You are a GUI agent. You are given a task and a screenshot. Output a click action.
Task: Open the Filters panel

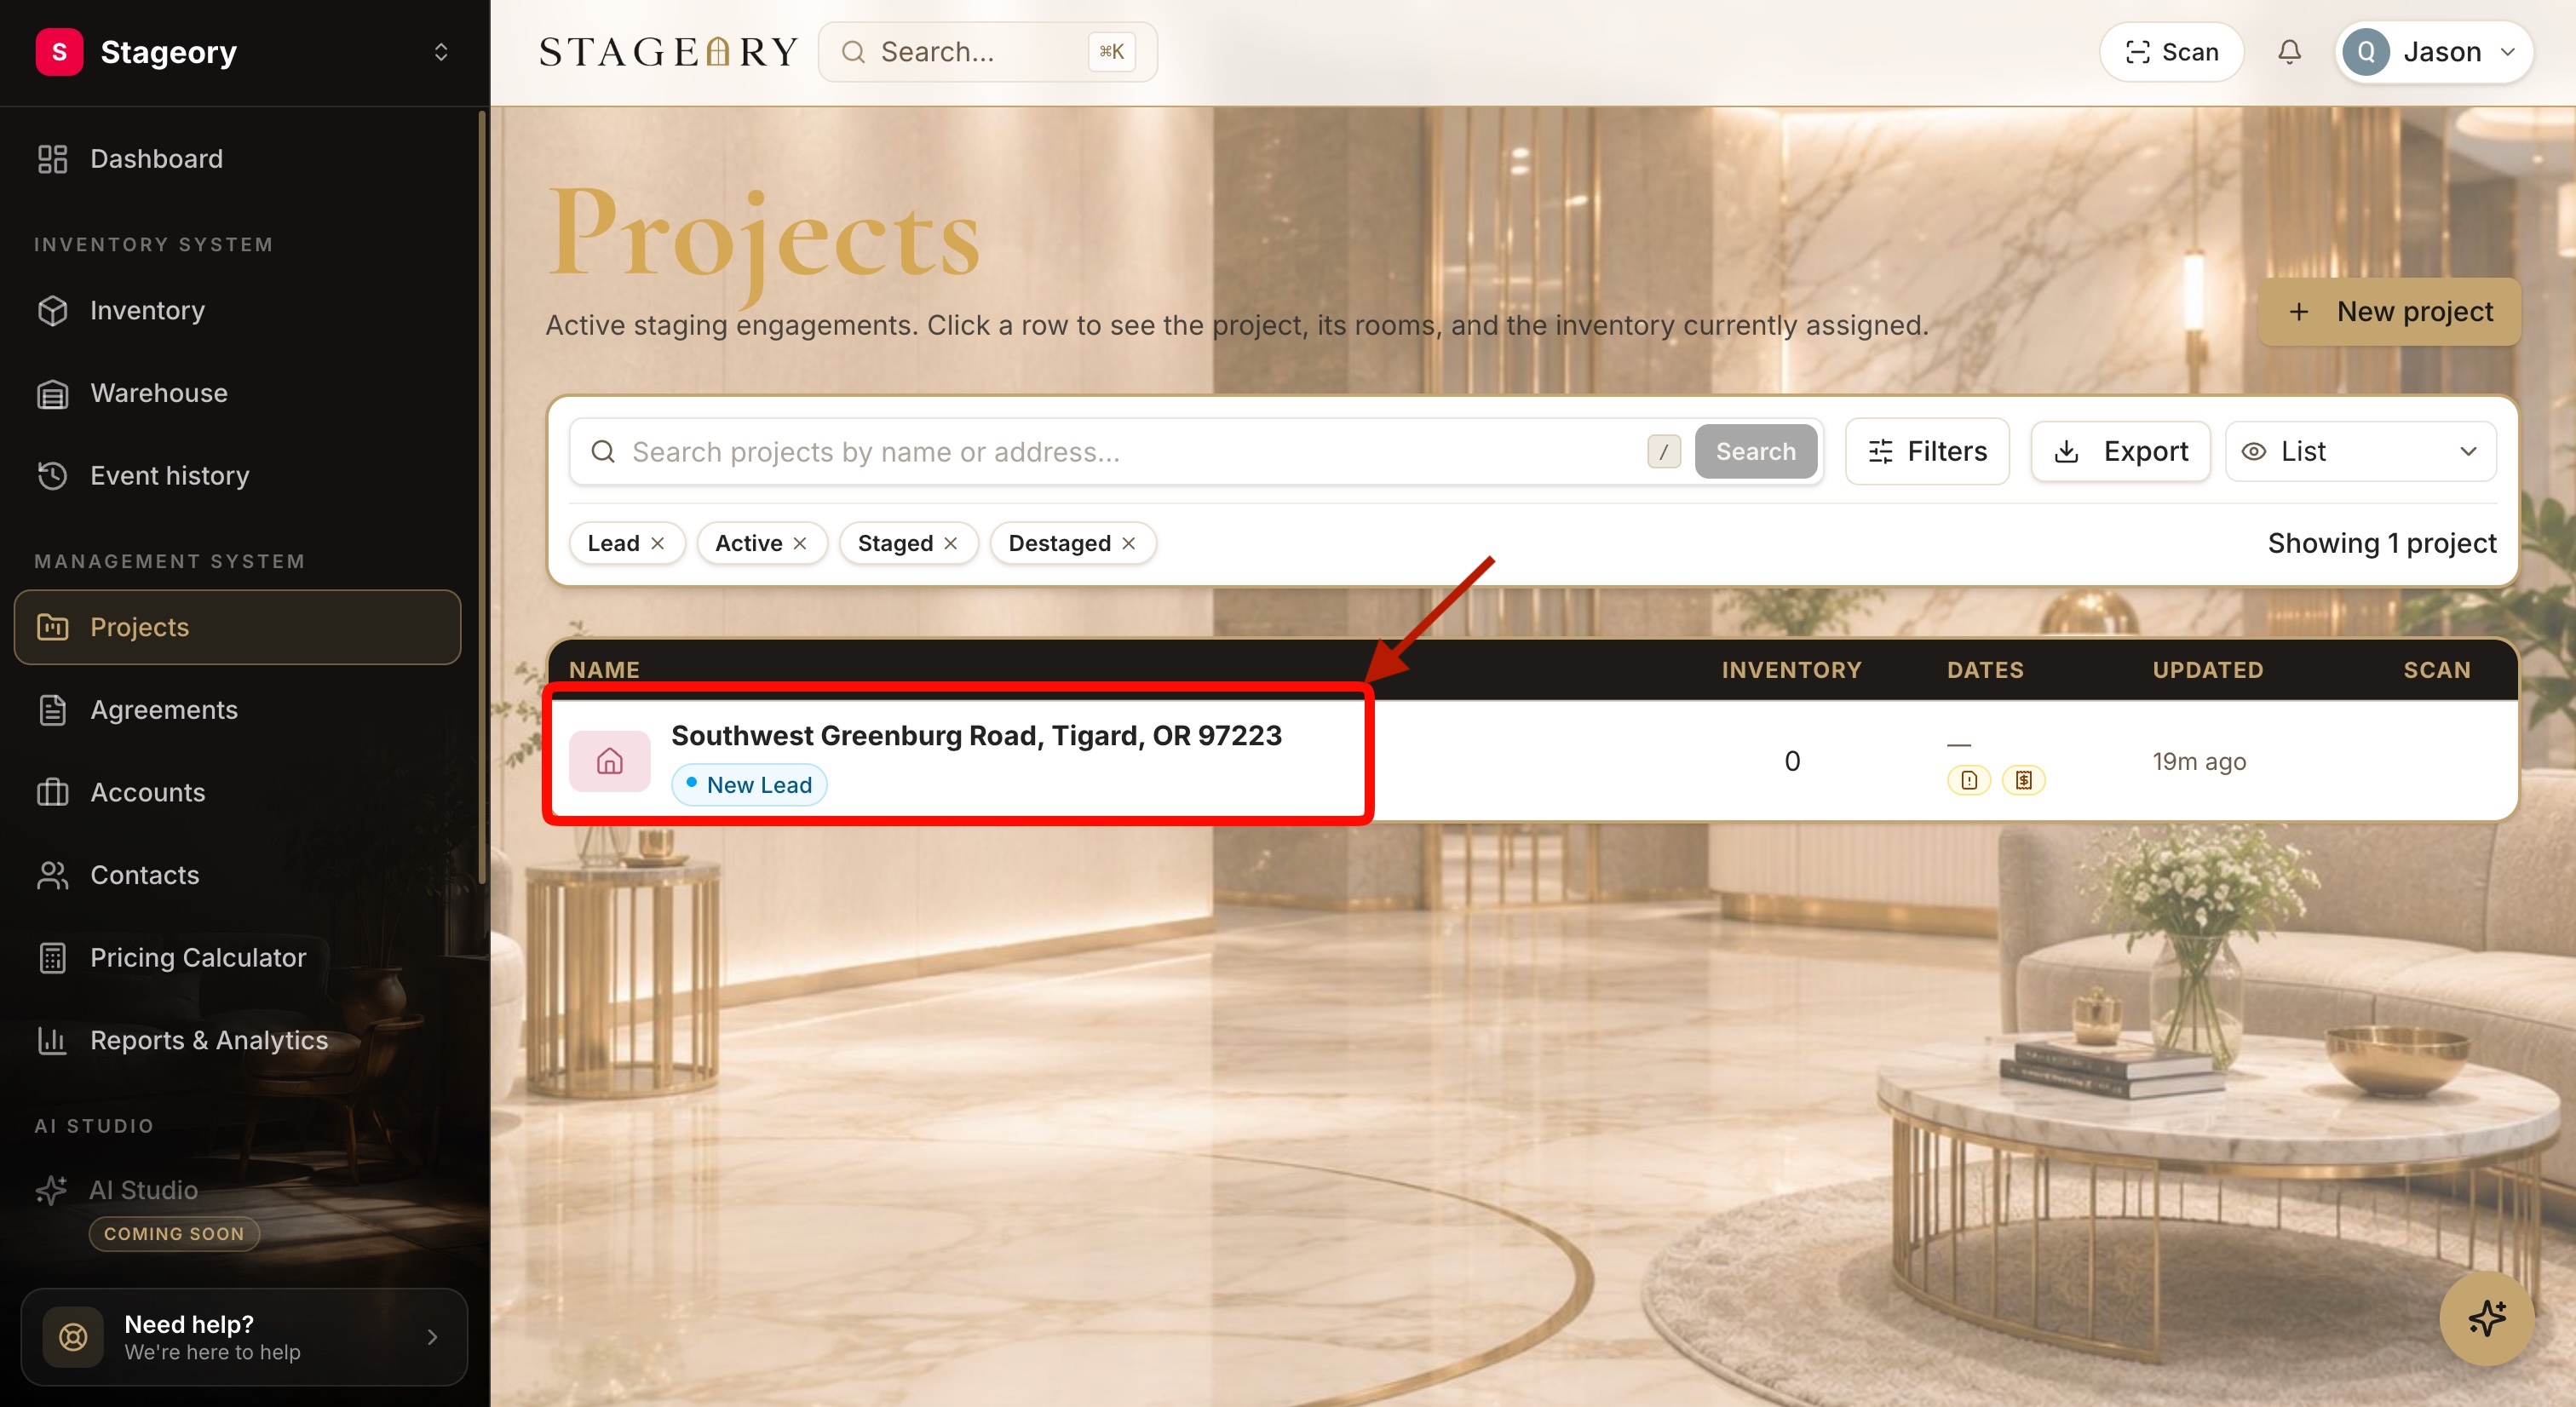1927,452
